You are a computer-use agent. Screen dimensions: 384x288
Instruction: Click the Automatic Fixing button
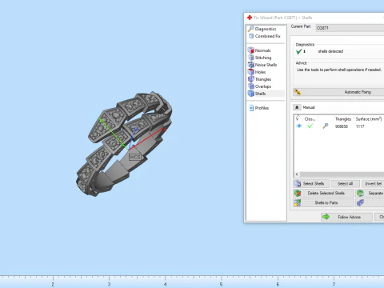pos(338,92)
